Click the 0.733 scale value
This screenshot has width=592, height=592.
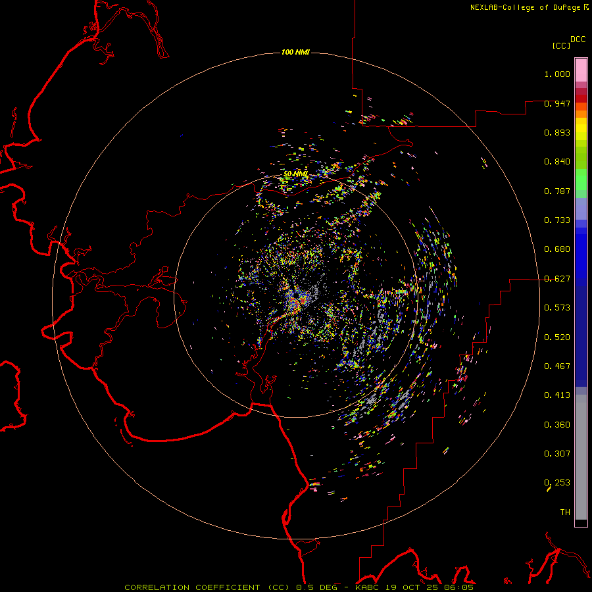(557, 220)
